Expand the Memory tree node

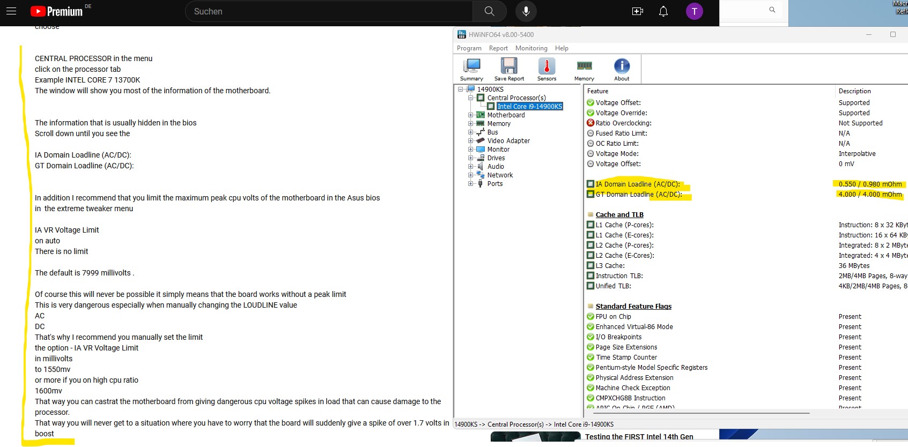[x=470, y=124]
